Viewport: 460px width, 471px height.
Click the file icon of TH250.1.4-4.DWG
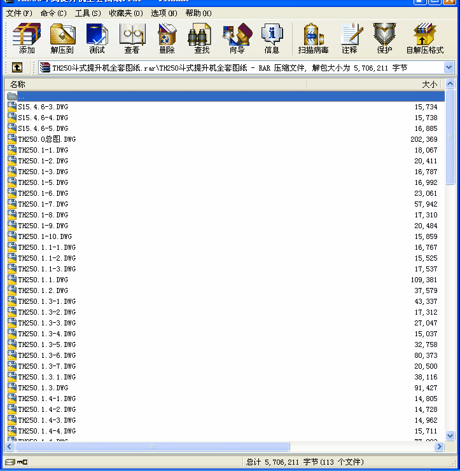click(12, 431)
